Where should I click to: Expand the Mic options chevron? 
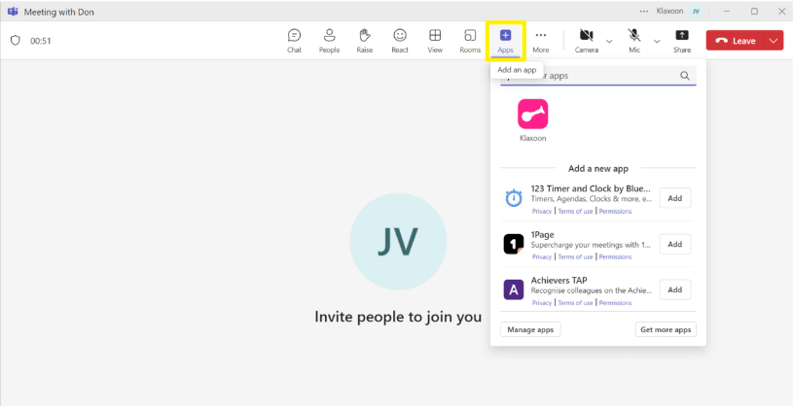pos(657,41)
